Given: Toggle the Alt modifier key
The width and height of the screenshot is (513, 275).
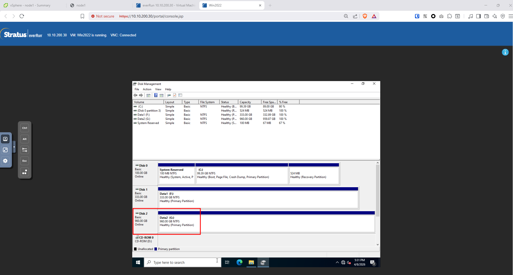Looking at the screenshot, I should coord(25,139).
